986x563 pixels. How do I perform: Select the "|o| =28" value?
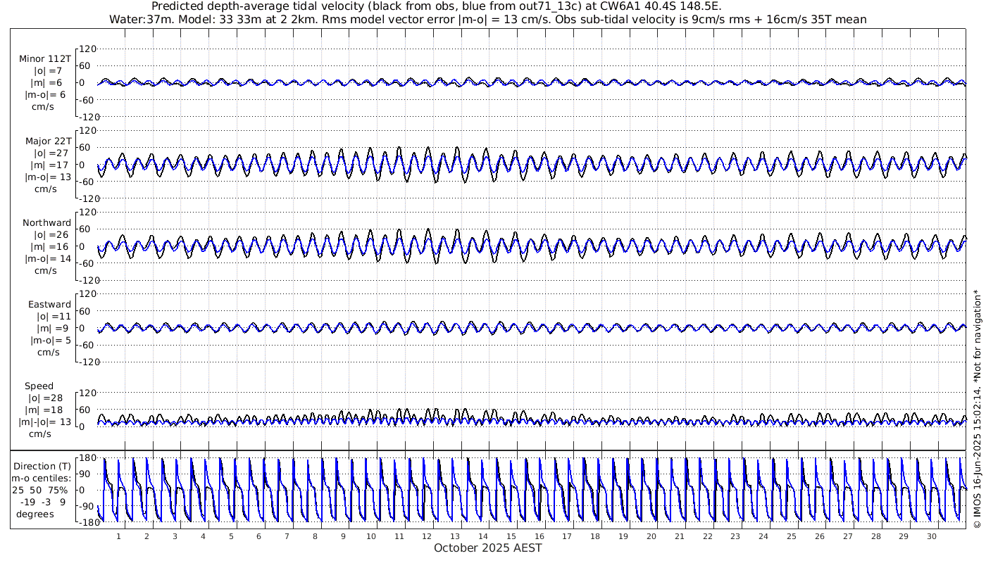click(46, 398)
